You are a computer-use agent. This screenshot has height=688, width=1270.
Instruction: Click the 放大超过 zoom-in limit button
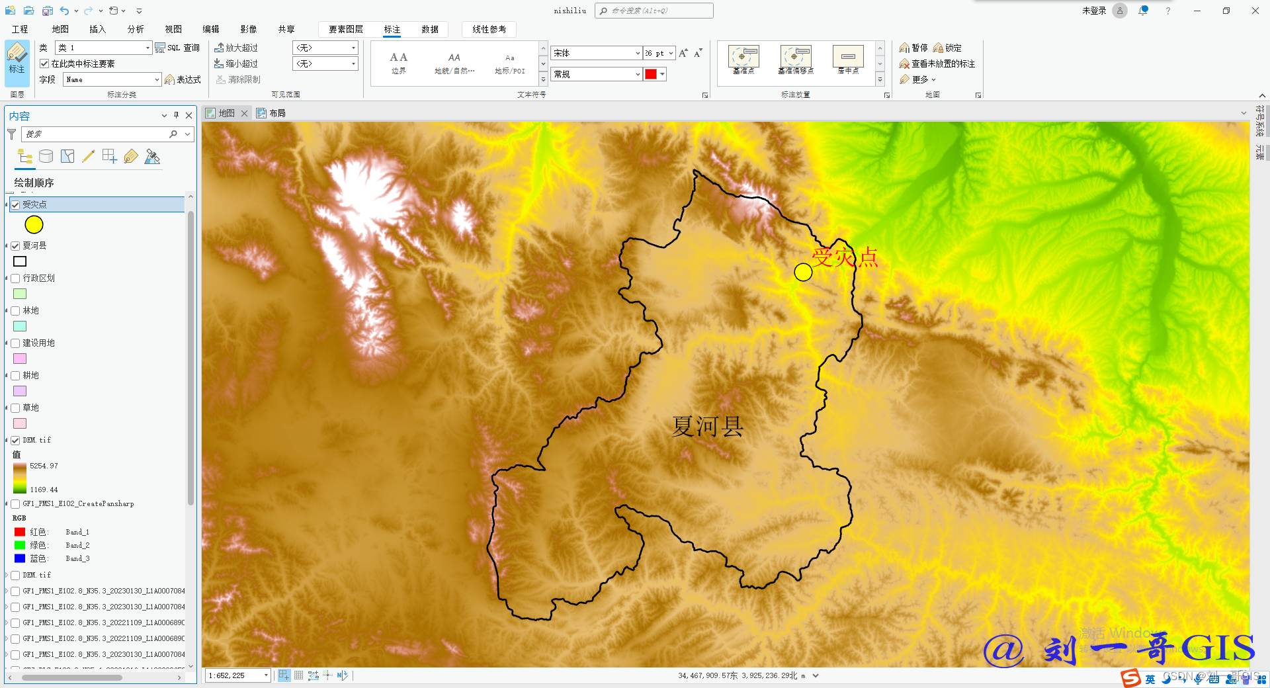pos(236,48)
